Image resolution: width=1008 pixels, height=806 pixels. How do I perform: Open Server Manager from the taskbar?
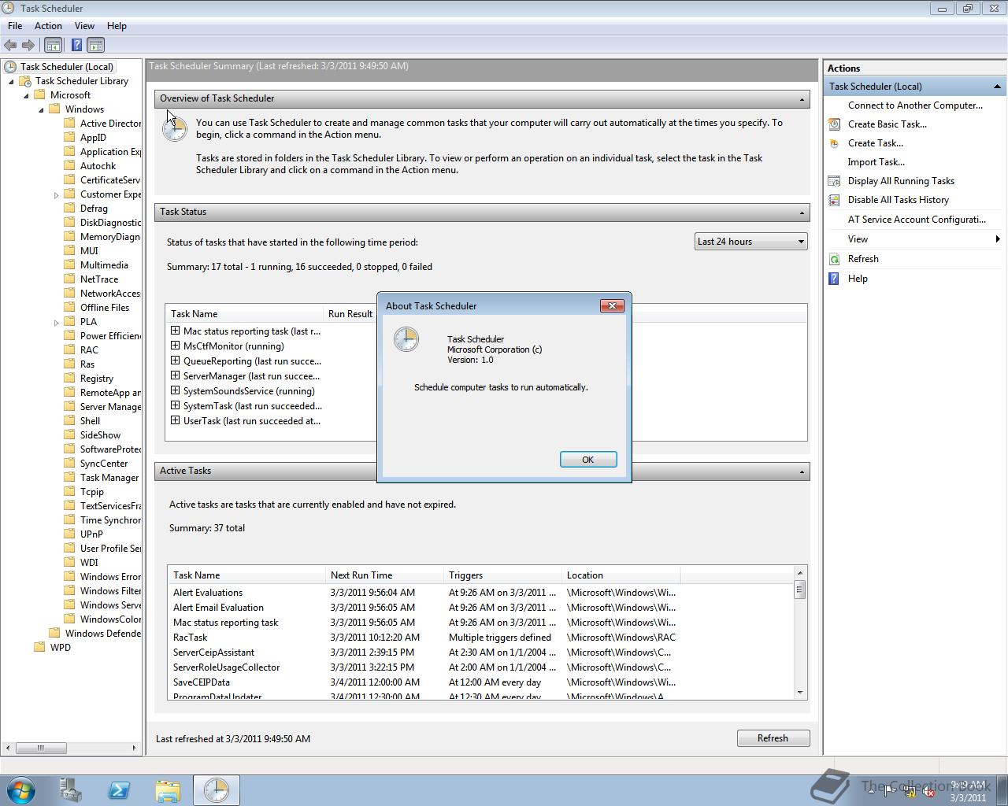pos(71,790)
